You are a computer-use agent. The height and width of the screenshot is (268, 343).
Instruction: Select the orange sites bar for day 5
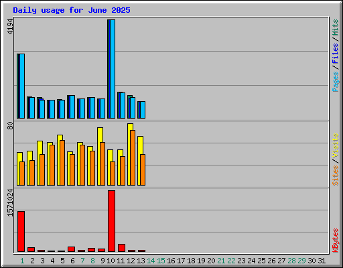tap(62, 163)
